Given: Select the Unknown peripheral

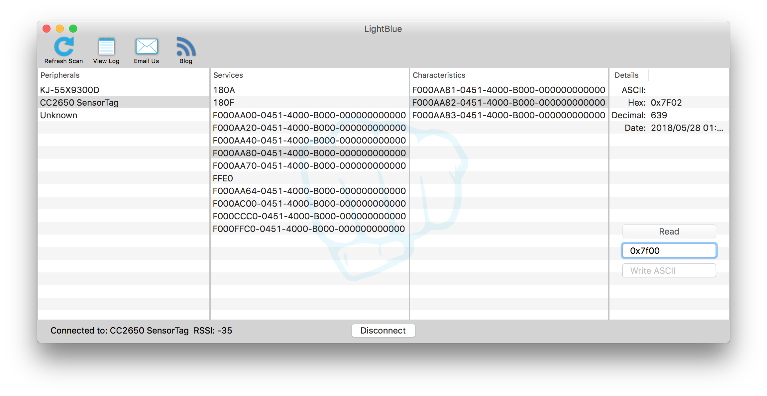Looking at the screenshot, I should coord(123,115).
